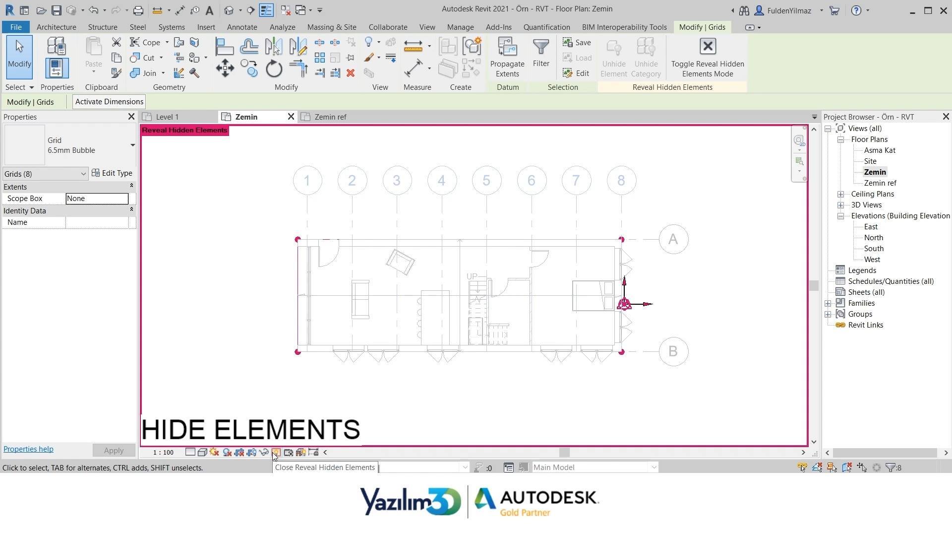Screen dimensions: 952x536
Task: Open the Annotate ribbon tab
Action: click(x=242, y=27)
